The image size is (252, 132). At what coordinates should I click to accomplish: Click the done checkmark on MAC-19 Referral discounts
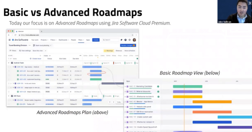(x=158, y=92)
